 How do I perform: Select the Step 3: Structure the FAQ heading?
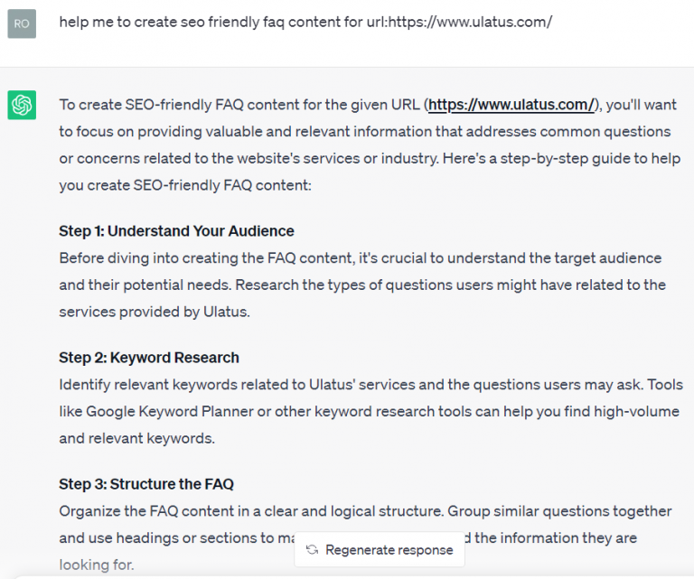(146, 483)
